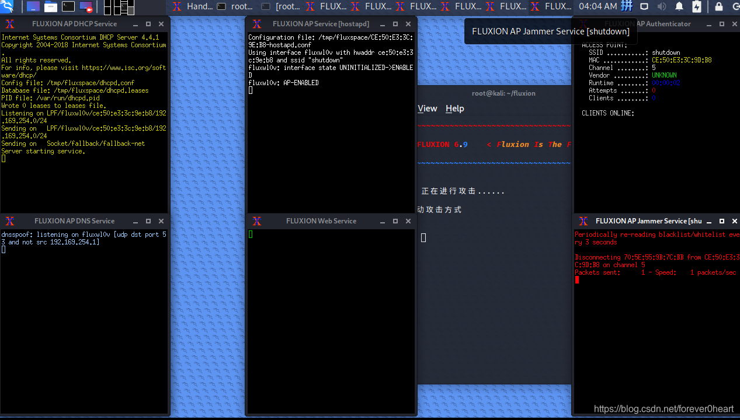Launch the file manager from the panel
The height and width of the screenshot is (420, 740).
(x=51, y=7)
